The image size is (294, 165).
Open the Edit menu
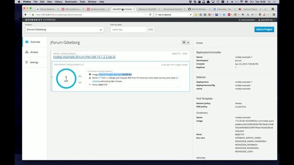click(x=42, y=2)
